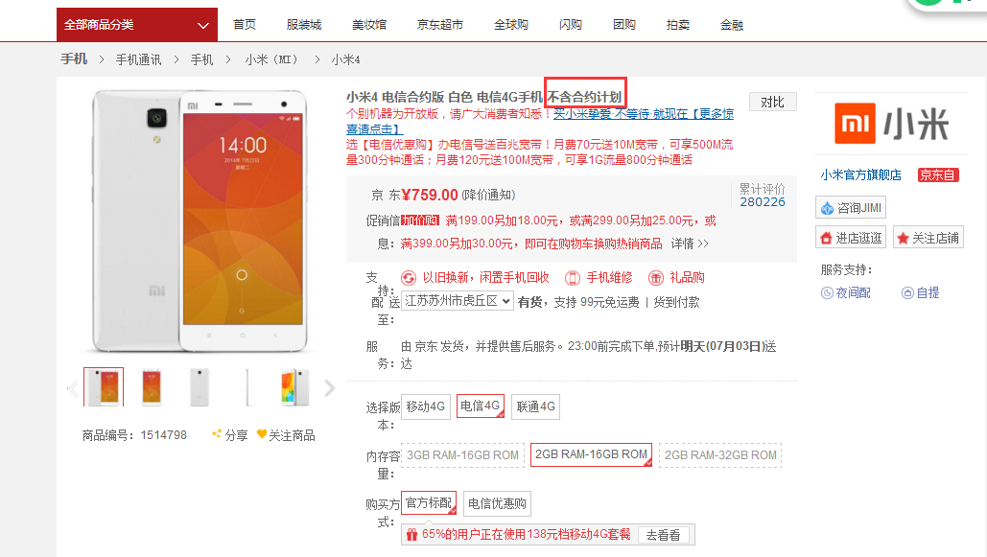This screenshot has height=557, width=987.
Task: Go to 全球购 in navigation bar
Action: click(510, 24)
